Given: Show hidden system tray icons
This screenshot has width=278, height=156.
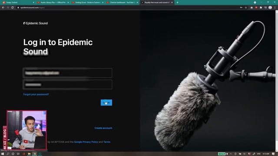Looking at the screenshot, I should [231, 154].
